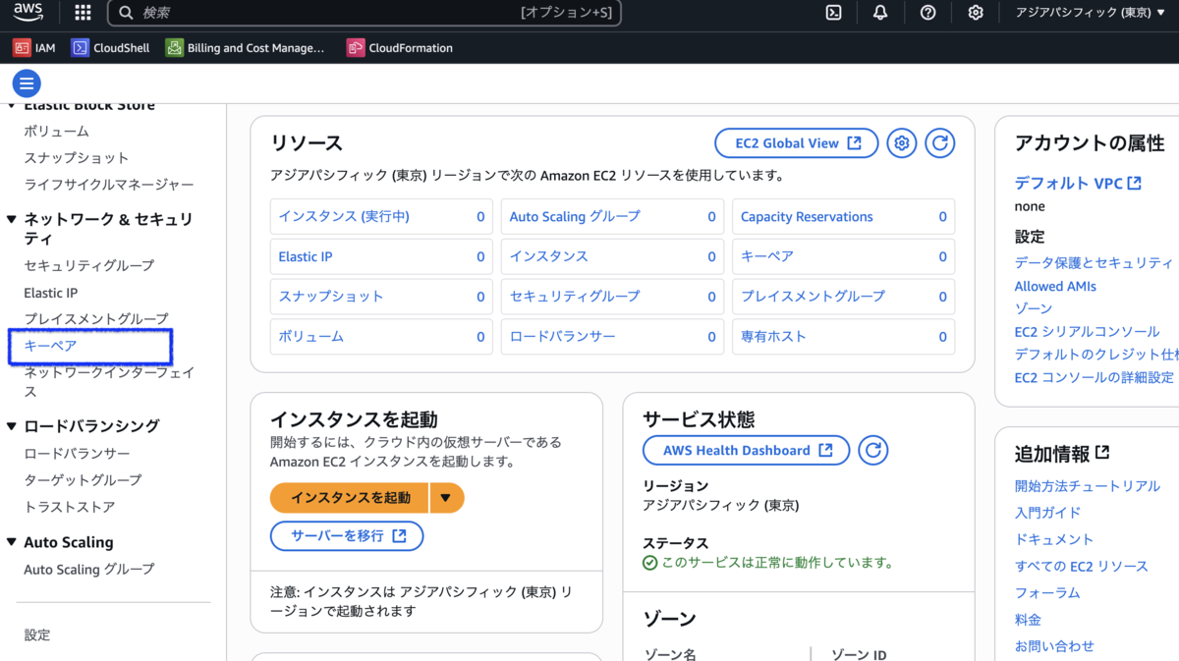Open the AWS Health Dashboard button
The image size is (1179, 661).
(746, 451)
